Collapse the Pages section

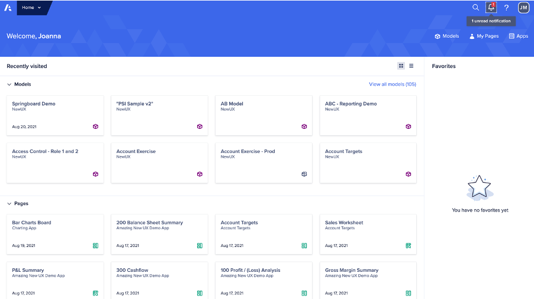9,203
